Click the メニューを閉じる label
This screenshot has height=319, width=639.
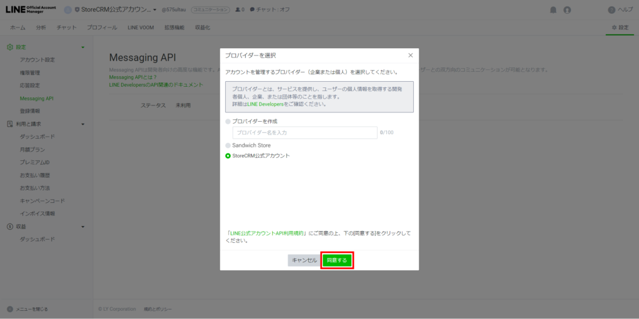32,309
